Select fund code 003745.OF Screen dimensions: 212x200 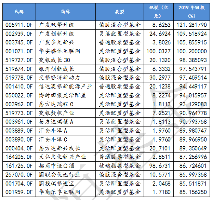pos(19,43)
